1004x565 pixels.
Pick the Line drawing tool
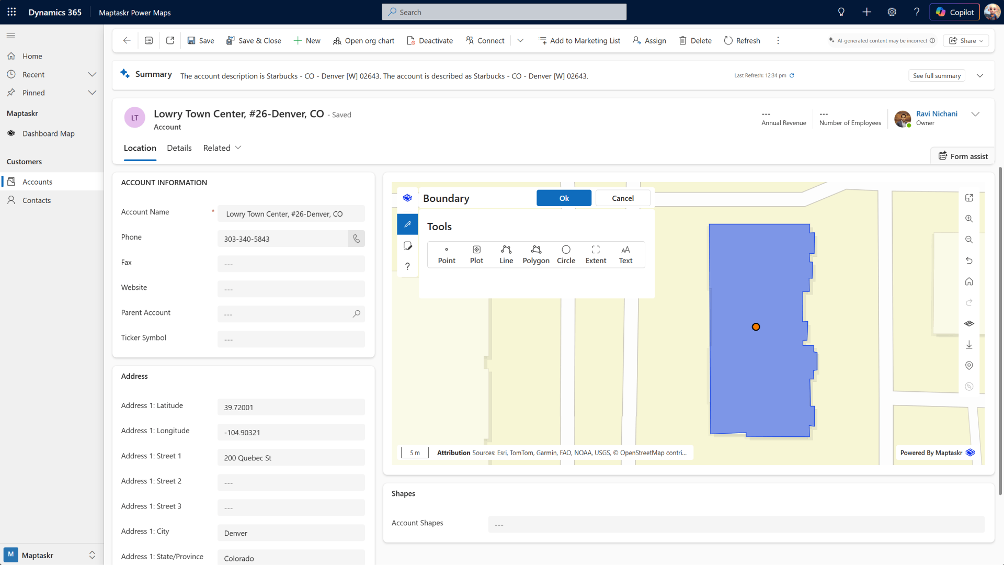pos(506,254)
